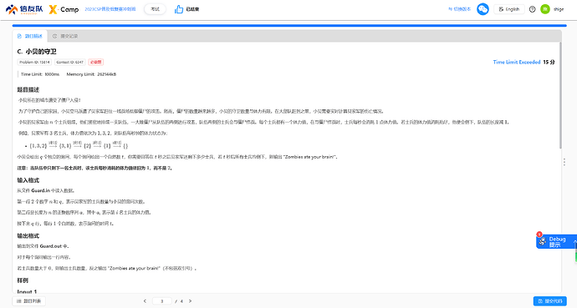
Task: Click the thumbs-up icon in header
Action: click(x=179, y=9)
